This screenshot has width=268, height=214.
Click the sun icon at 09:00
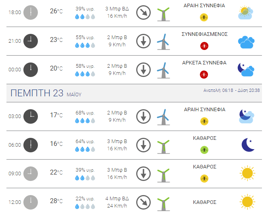click(x=247, y=173)
